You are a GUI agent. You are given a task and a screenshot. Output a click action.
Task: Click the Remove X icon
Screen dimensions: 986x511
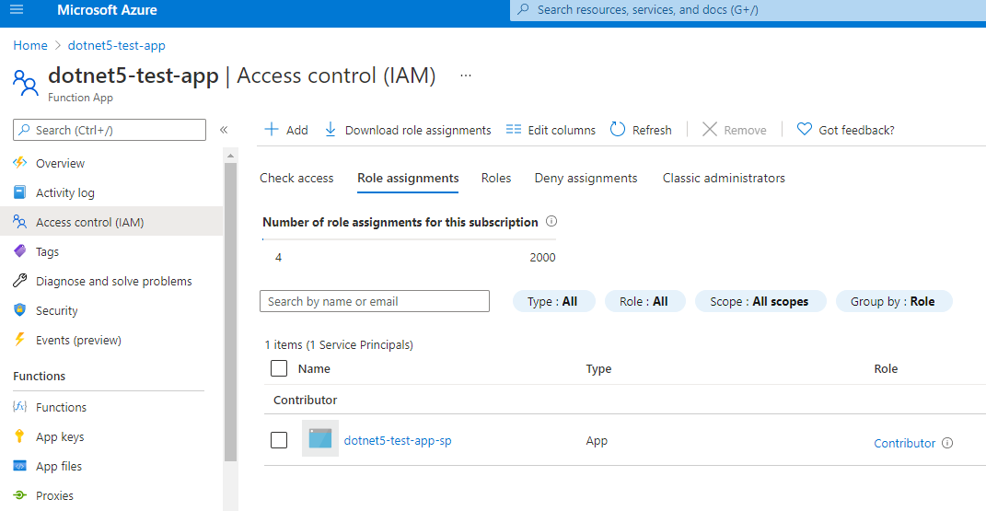coord(709,130)
